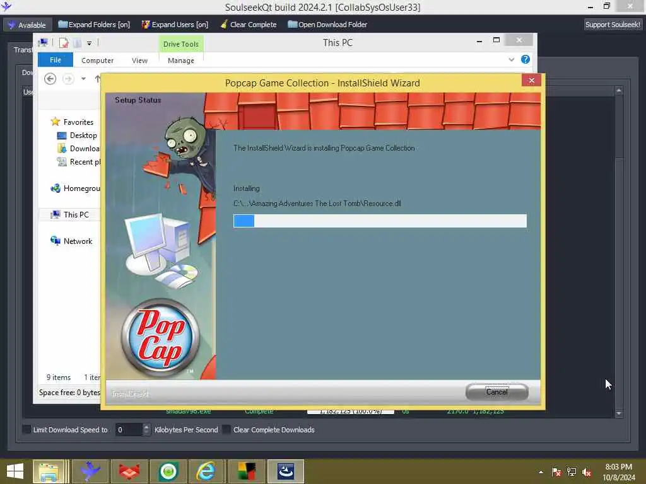Open the Windows Start button
Viewport: 646px width, 484px height.
pos(15,471)
